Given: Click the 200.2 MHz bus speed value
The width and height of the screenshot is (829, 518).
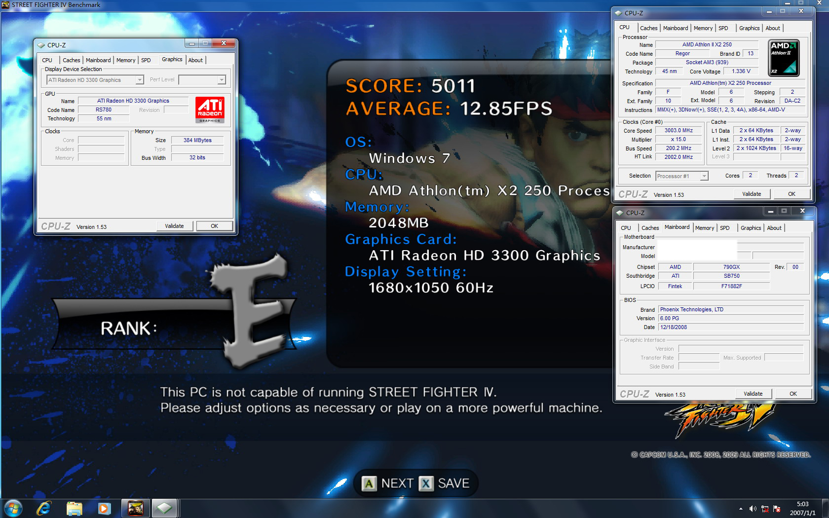Looking at the screenshot, I should 678,148.
